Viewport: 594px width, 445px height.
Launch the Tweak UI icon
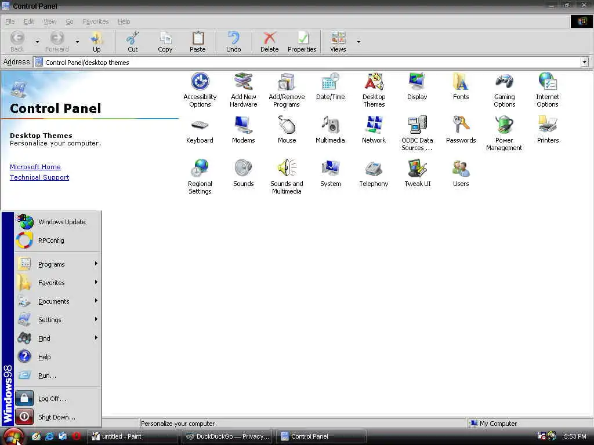click(418, 174)
